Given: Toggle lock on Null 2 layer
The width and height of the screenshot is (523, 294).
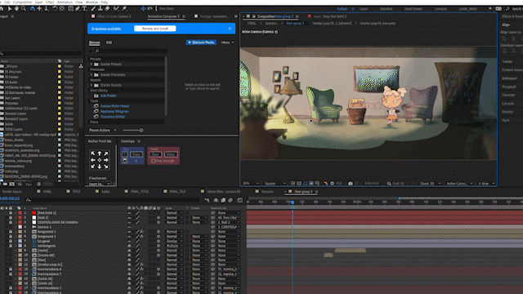Looking at the screenshot, I should tap(11, 217).
